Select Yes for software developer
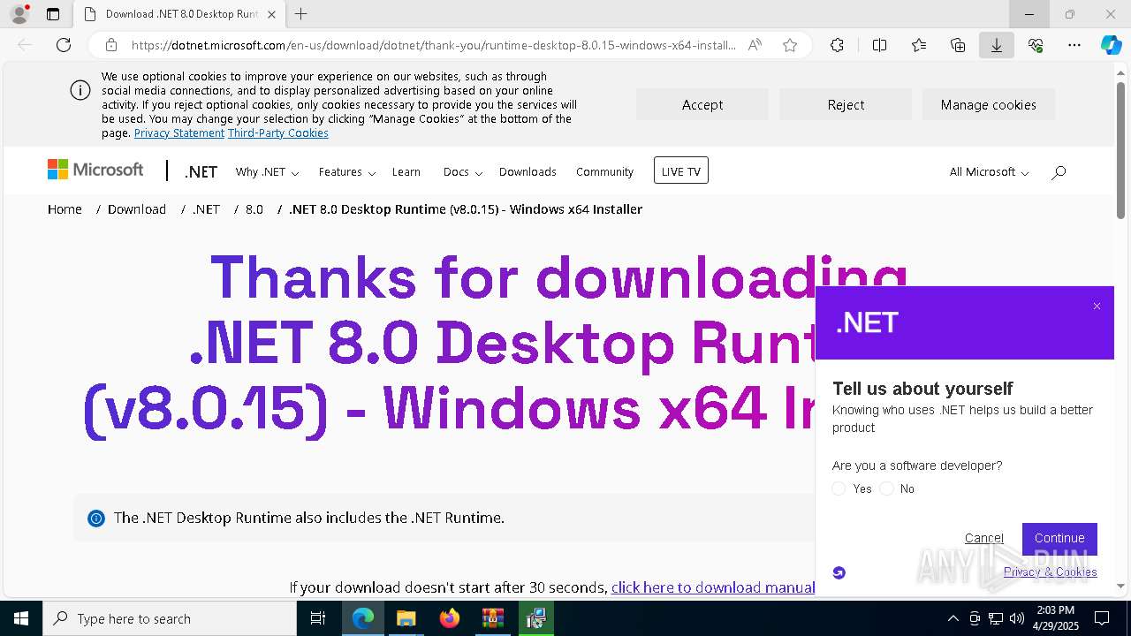Image resolution: width=1131 pixels, height=636 pixels. coord(839,488)
